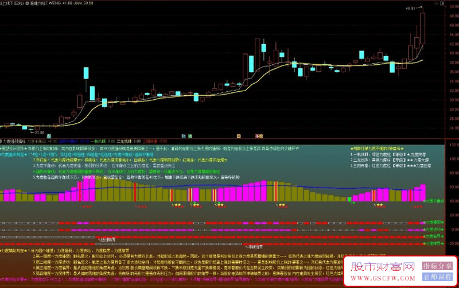Click the square window icon beside the diamond icon
The width and height of the screenshot is (459, 288).
click(442, 3)
